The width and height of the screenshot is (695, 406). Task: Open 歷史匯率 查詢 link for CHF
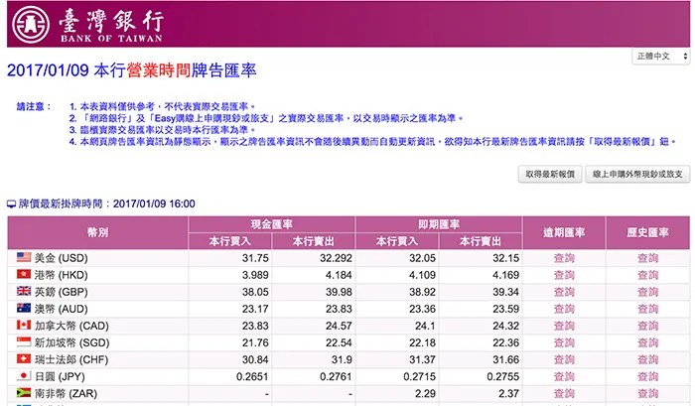click(x=647, y=359)
